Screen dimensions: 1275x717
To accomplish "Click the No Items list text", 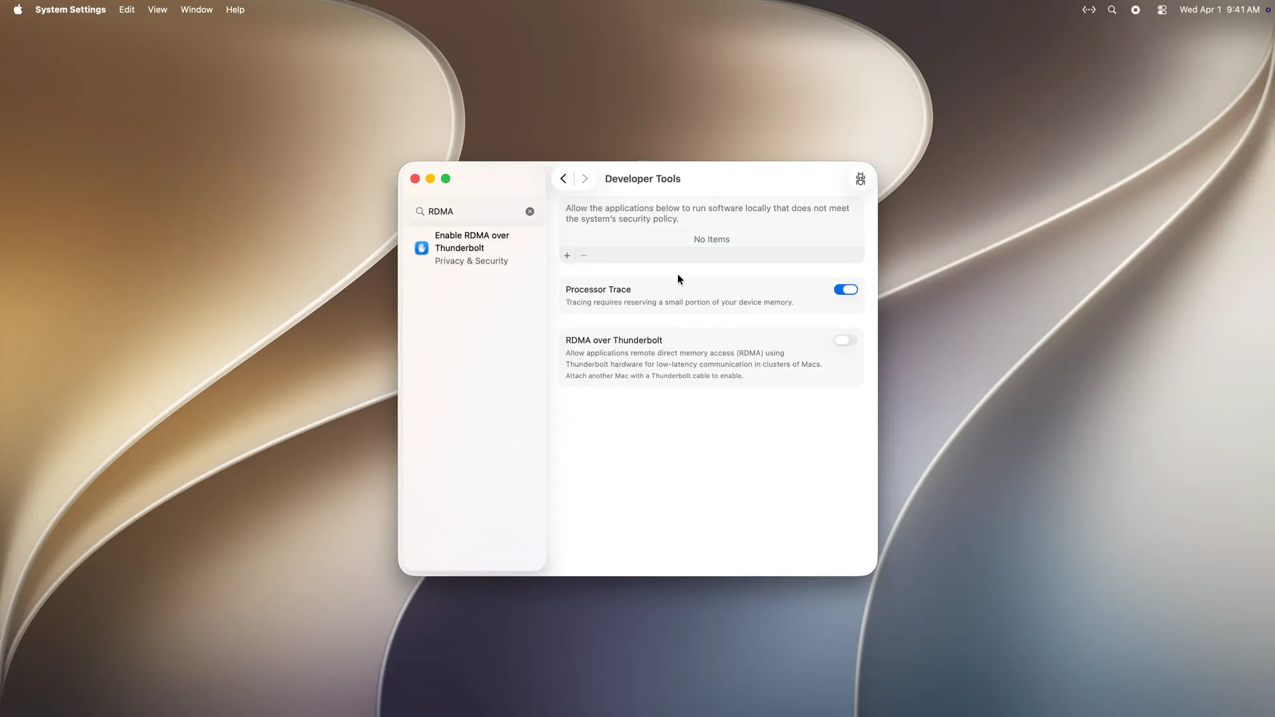I will [x=712, y=240].
